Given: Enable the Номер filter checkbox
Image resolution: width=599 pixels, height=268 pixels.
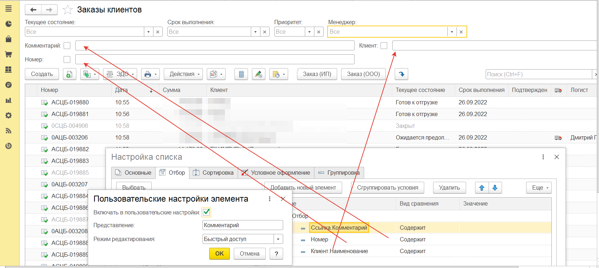Looking at the screenshot, I should 67,60.
